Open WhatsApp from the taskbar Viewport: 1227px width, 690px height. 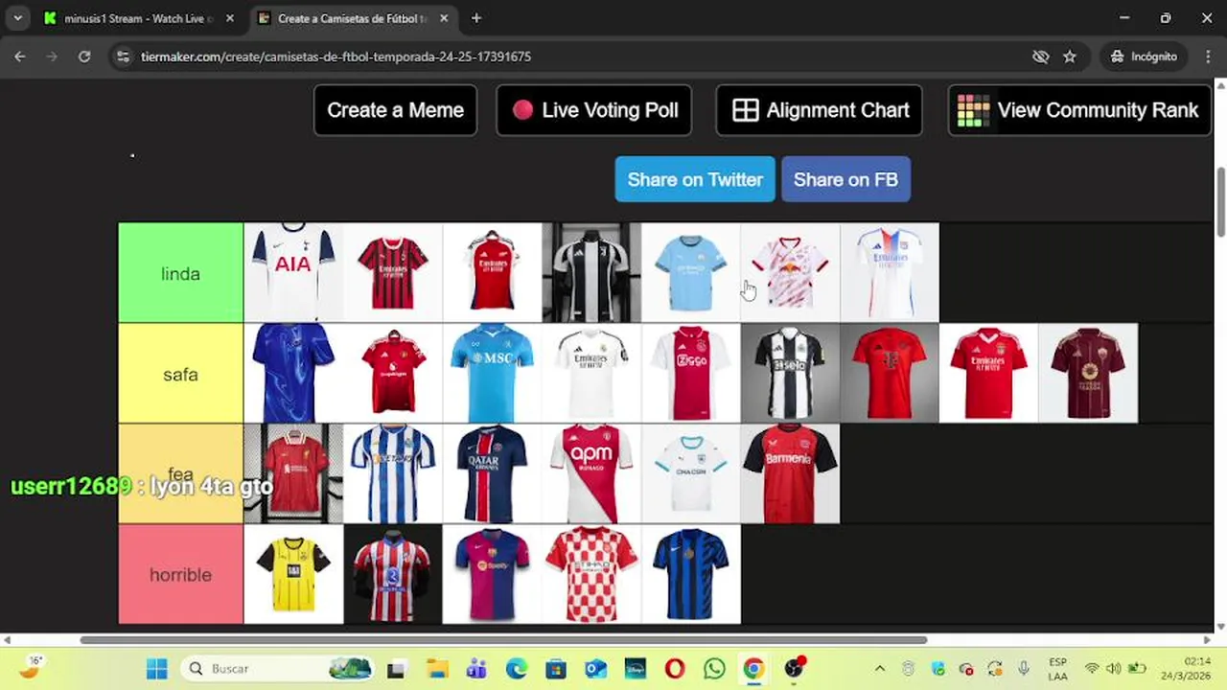tap(714, 669)
